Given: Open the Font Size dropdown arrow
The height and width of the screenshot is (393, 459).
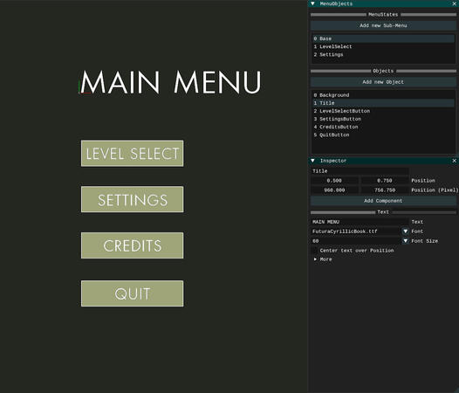Looking at the screenshot, I should point(405,241).
